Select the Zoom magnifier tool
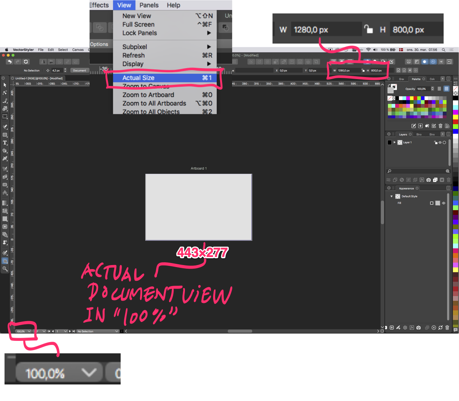The image size is (459, 401). click(5, 269)
